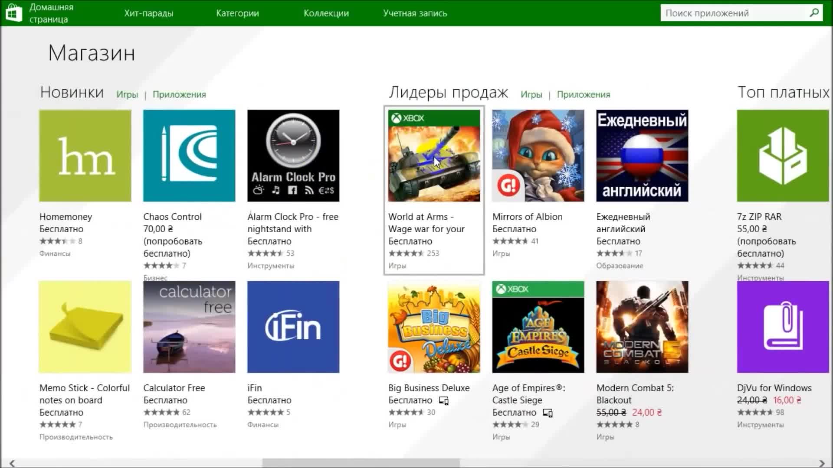833x468 pixels.
Task: Click Mirrors of Albion title text
Action: 527,217
